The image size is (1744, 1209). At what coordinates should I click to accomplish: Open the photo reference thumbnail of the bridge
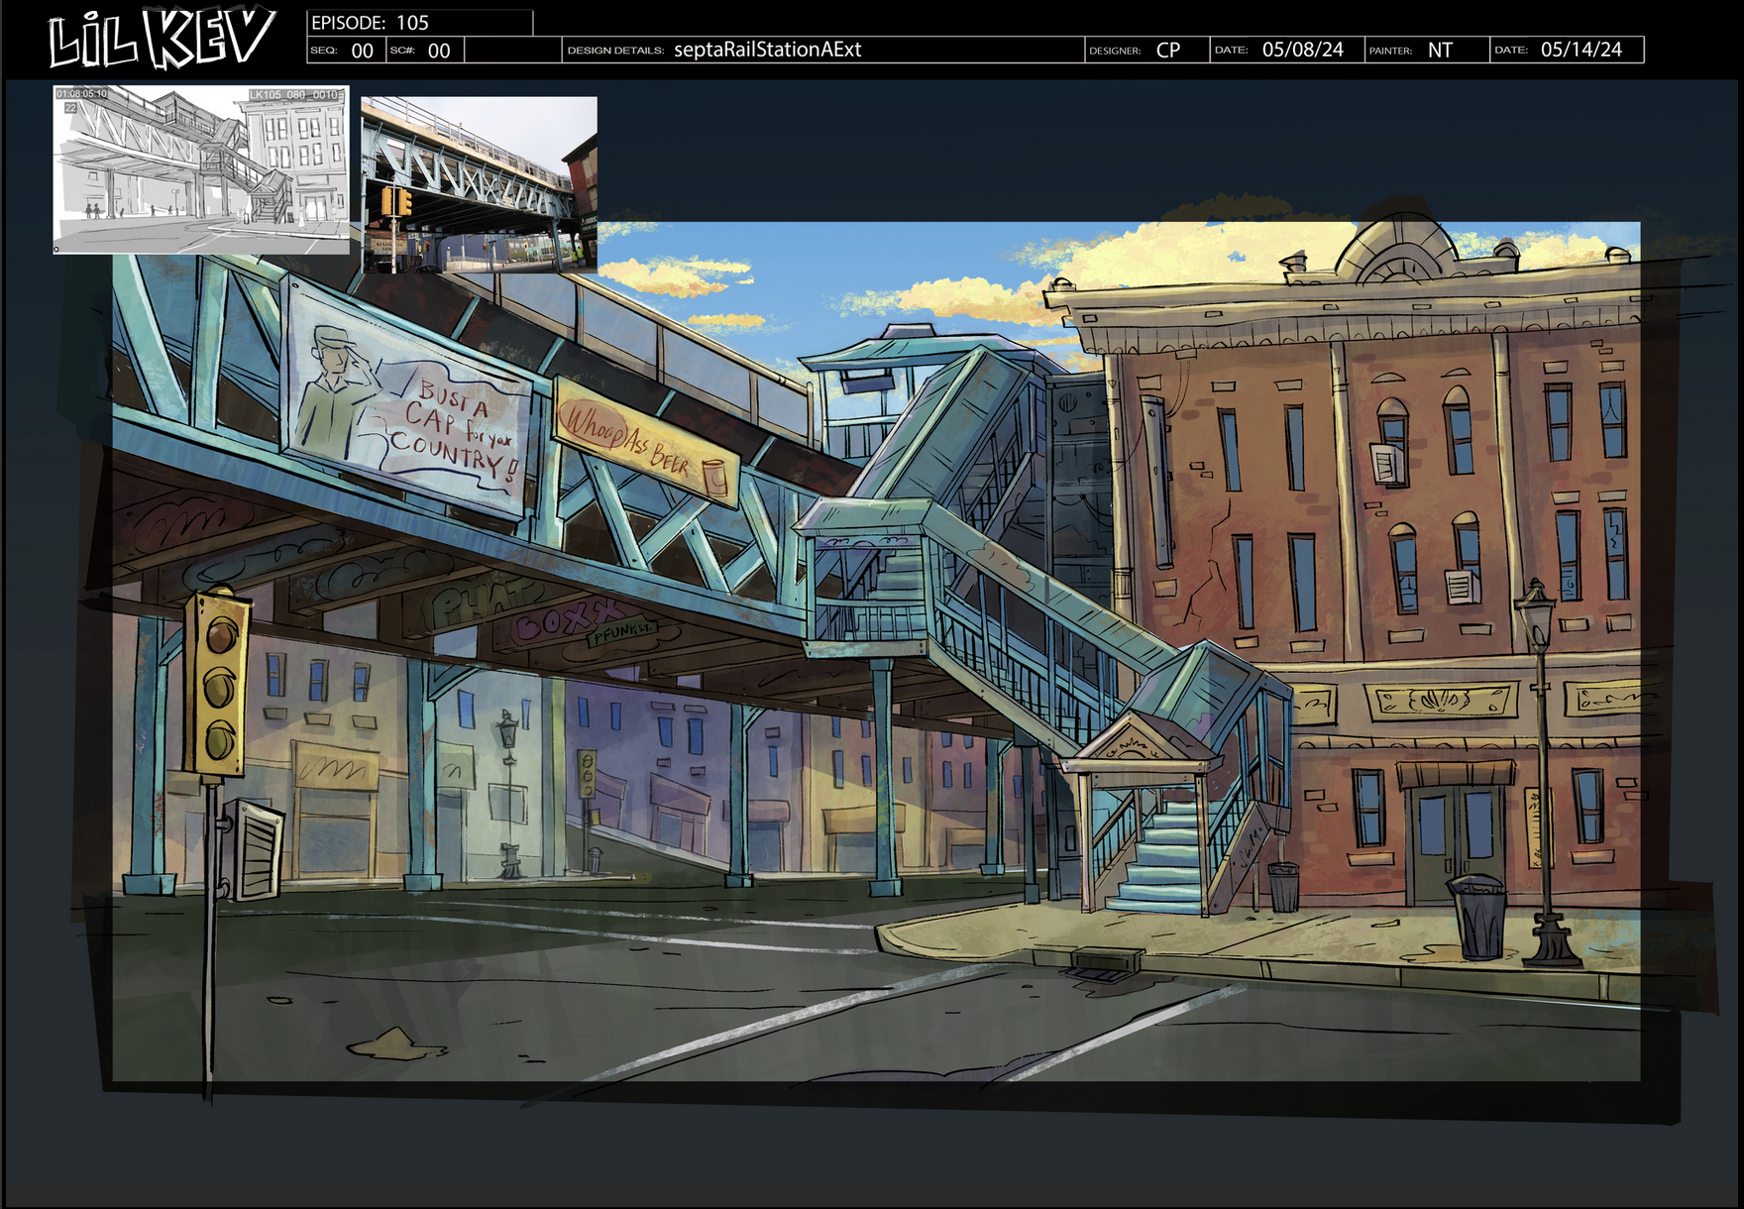click(480, 184)
